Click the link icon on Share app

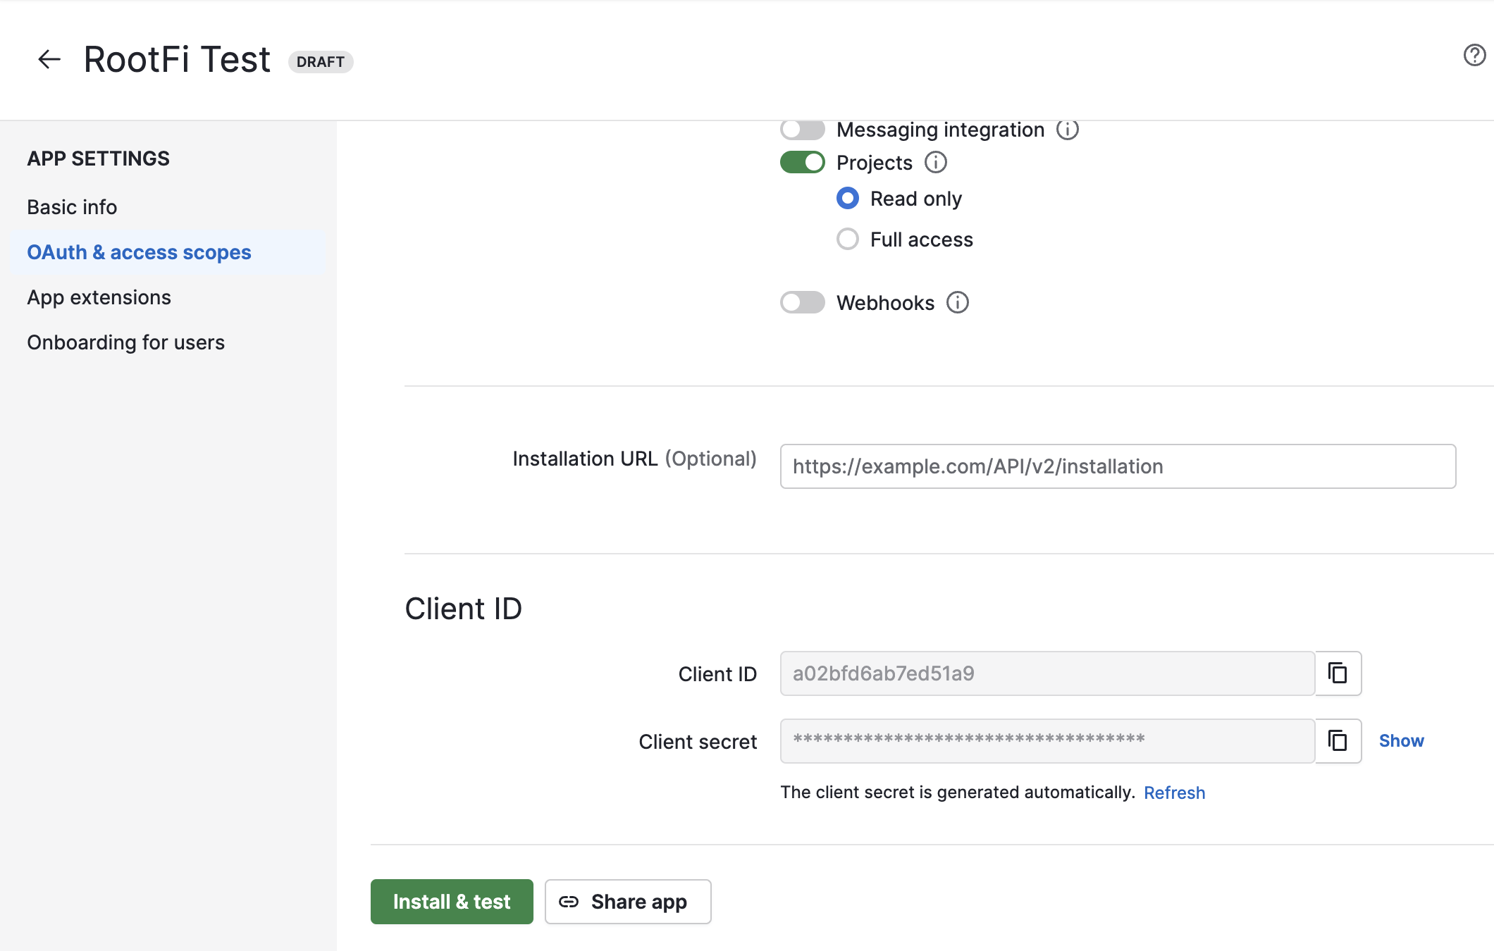[569, 902]
